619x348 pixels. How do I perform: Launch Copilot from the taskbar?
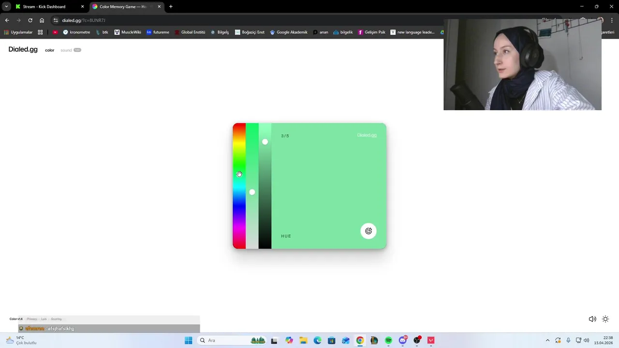[289, 340]
